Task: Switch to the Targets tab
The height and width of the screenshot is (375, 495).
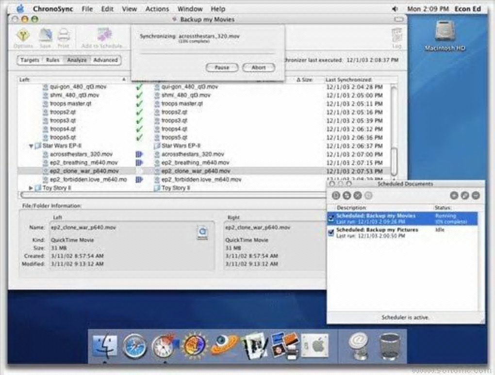Action: pyautogui.click(x=30, y=60)
